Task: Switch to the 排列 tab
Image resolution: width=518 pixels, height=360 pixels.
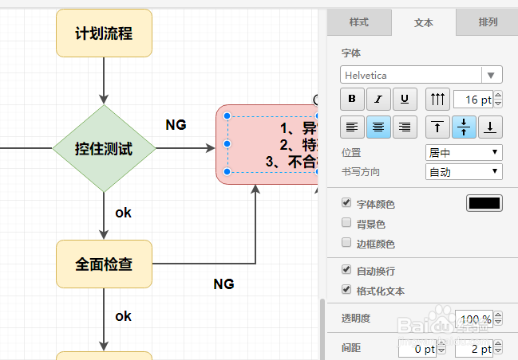Action: coord(488,22)
